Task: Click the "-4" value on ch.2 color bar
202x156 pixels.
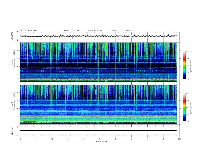Action: [188, 100]
